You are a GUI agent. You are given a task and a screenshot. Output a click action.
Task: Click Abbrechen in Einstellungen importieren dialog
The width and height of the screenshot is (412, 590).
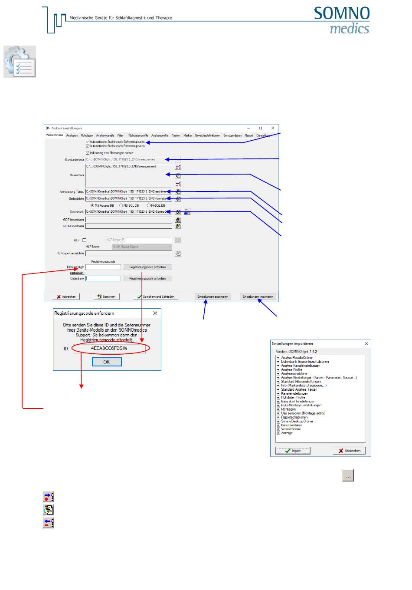tap(350, 451)
